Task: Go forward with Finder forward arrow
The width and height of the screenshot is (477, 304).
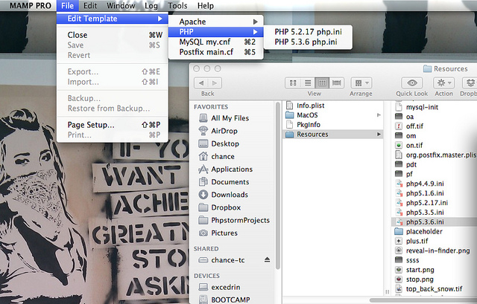Action: click(215, 83)
